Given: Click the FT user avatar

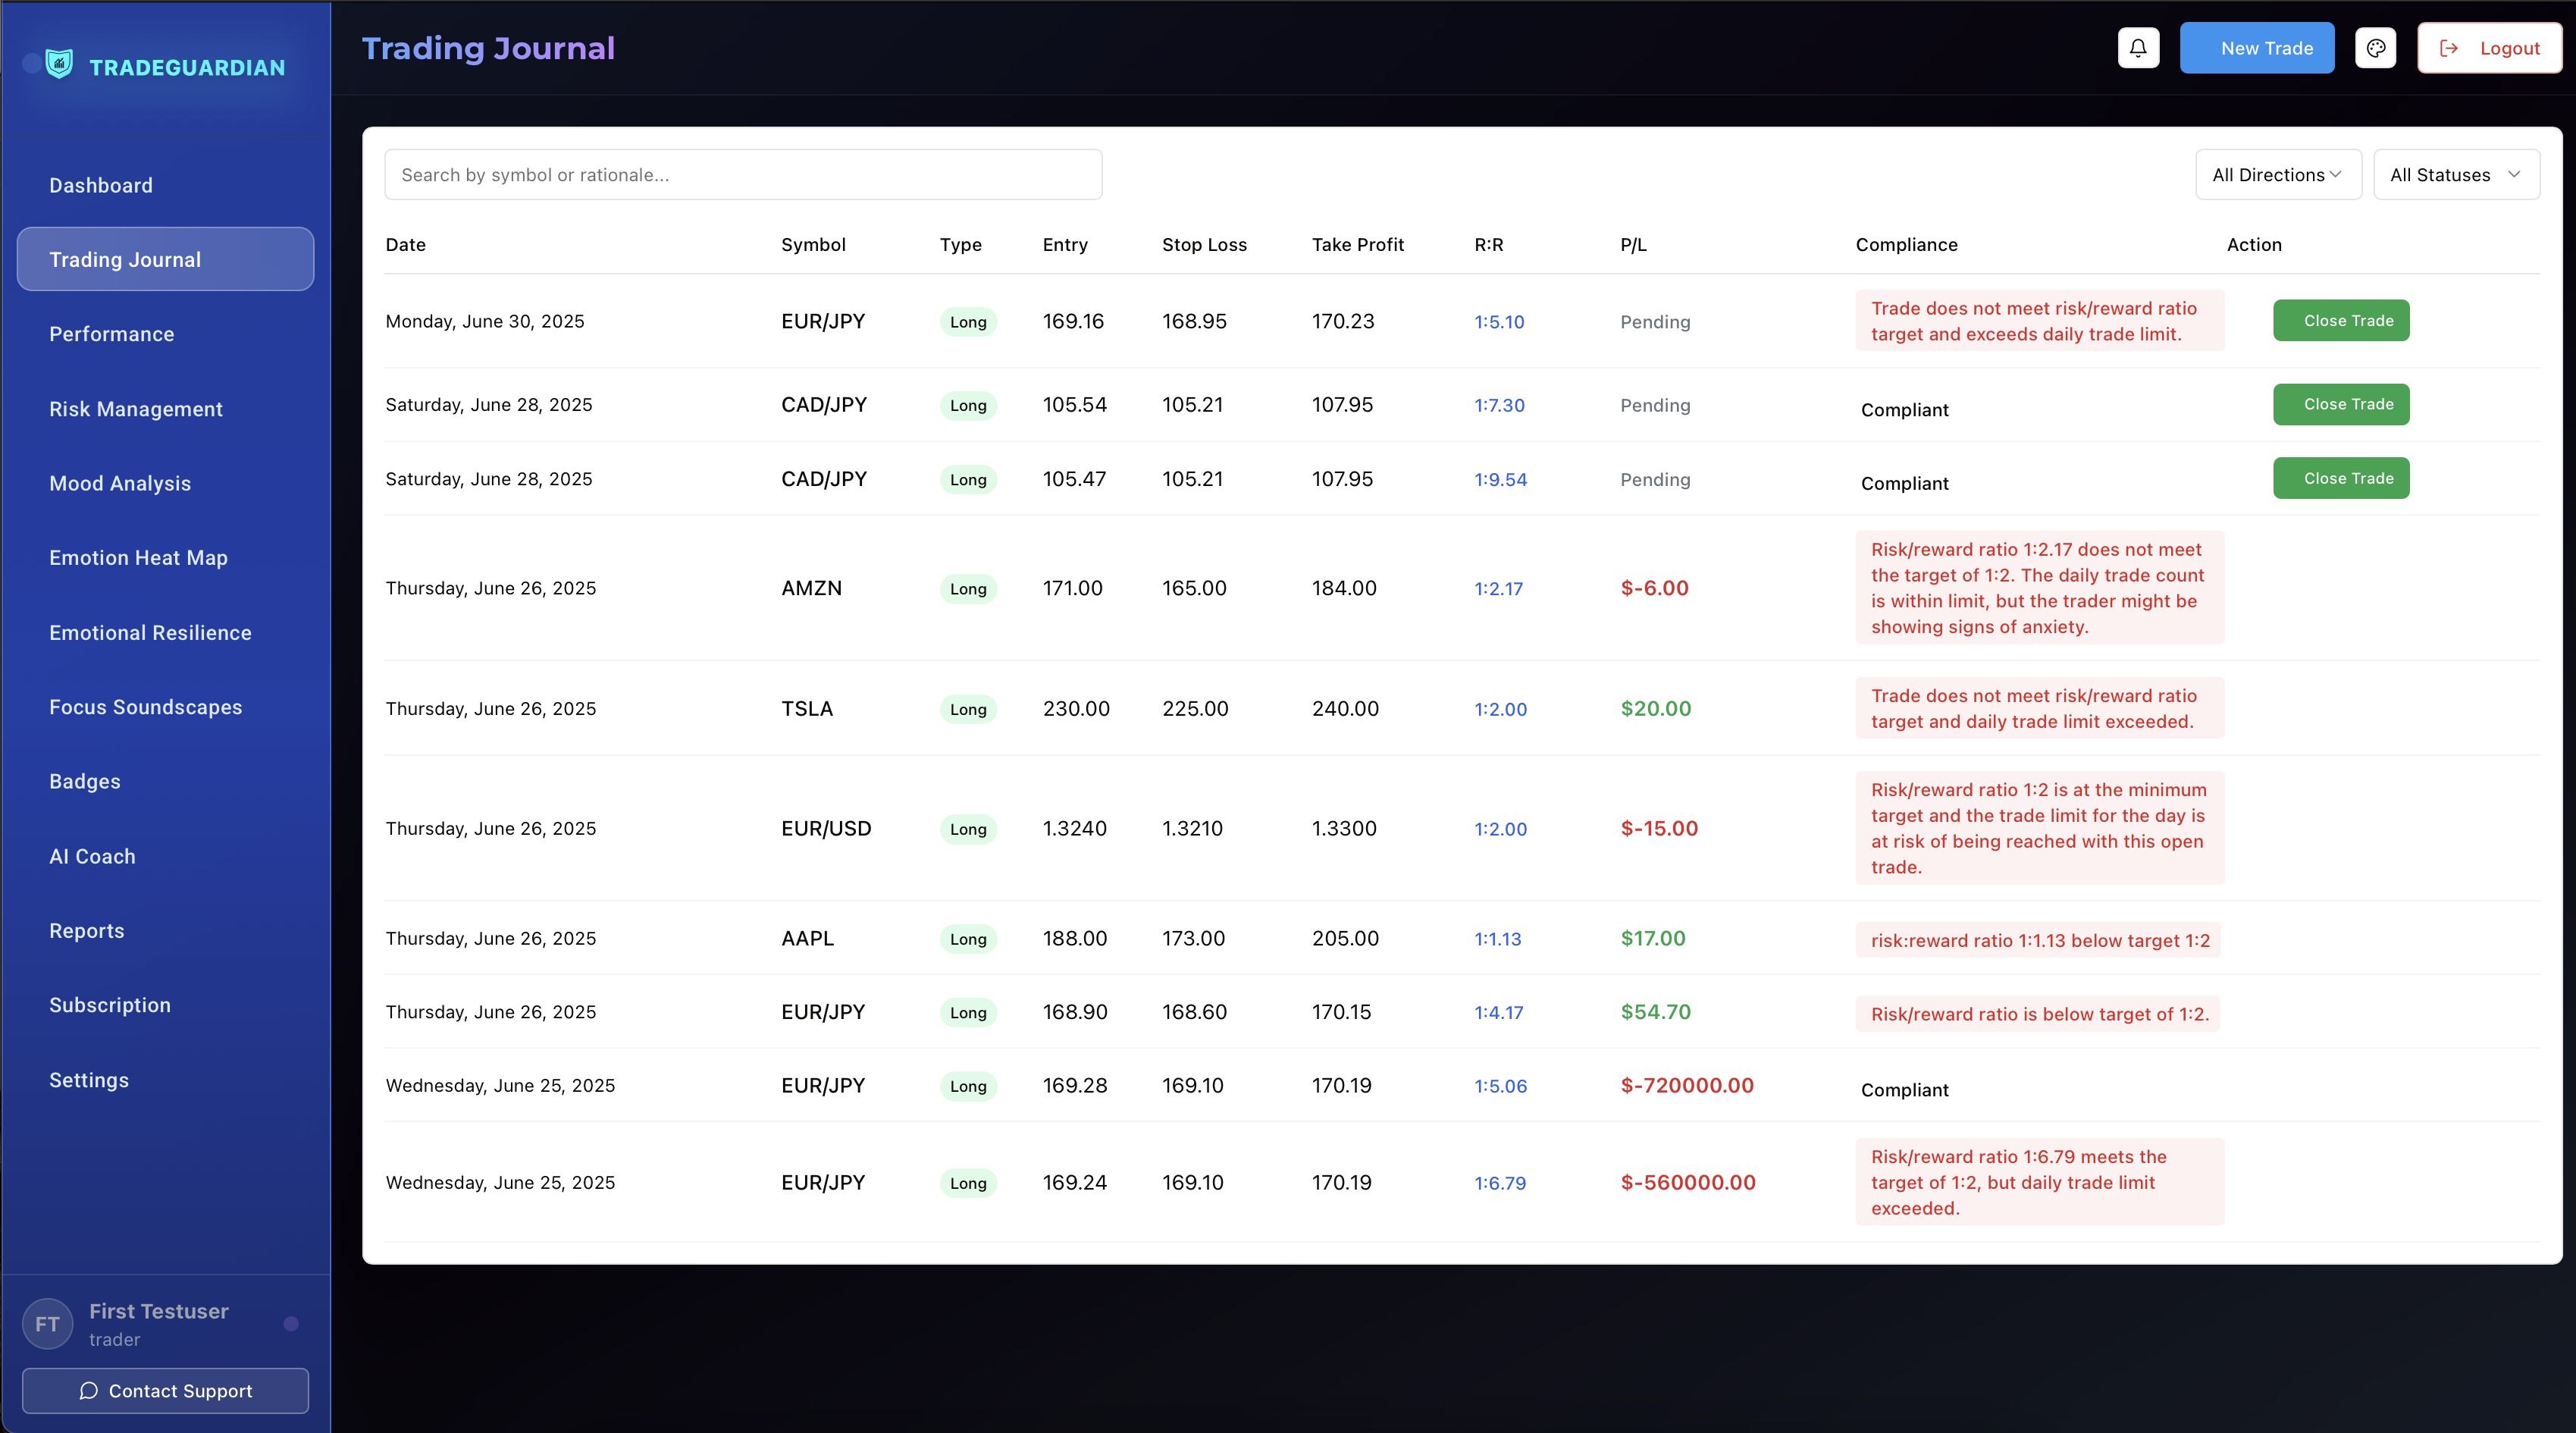Looking at the screenshot, I should point(47,1324).
